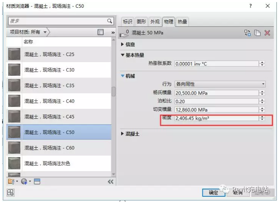Edit the 热膨胀系数 value field
Image resolution: width=278 pixels, height=202 pixels.
(217, 64)
